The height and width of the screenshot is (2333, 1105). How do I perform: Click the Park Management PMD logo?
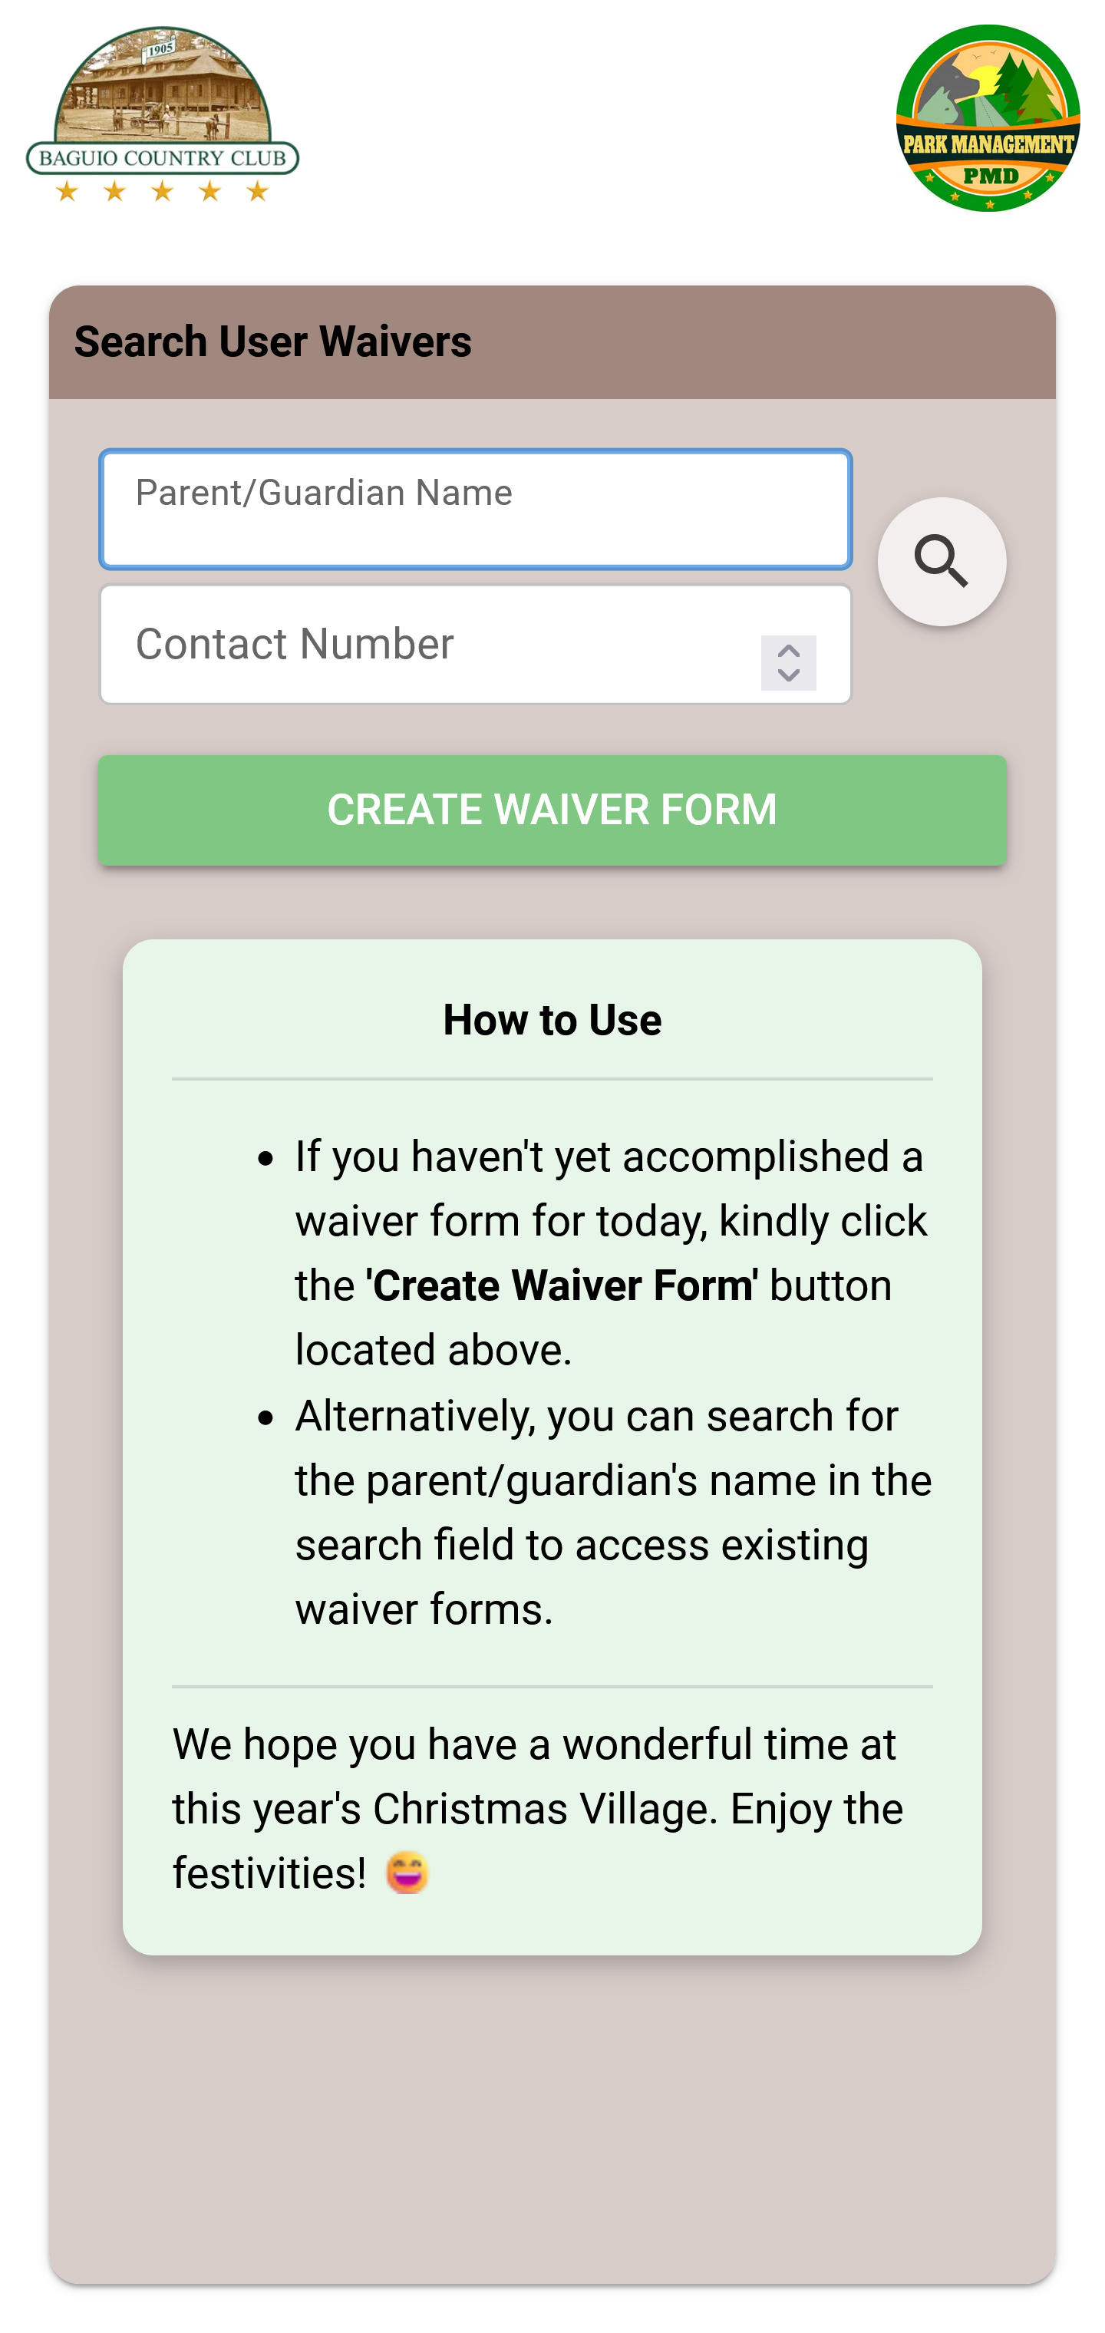click(988, 117)
